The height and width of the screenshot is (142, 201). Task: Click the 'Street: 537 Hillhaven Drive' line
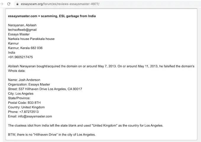(45, 89)
